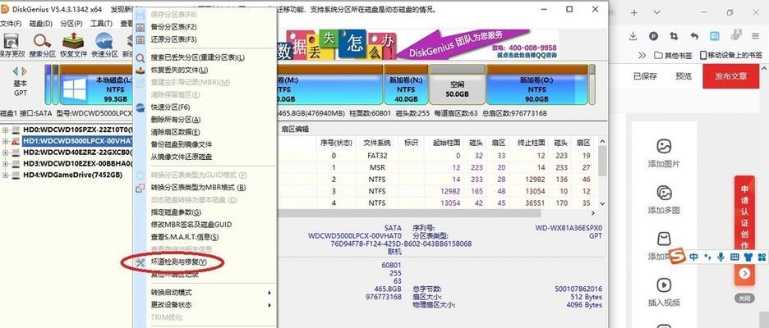Click partition table horizontal scrollbar right arrow

593,213
